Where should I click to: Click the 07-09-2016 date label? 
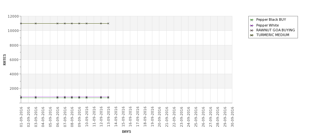coord(65,117)
